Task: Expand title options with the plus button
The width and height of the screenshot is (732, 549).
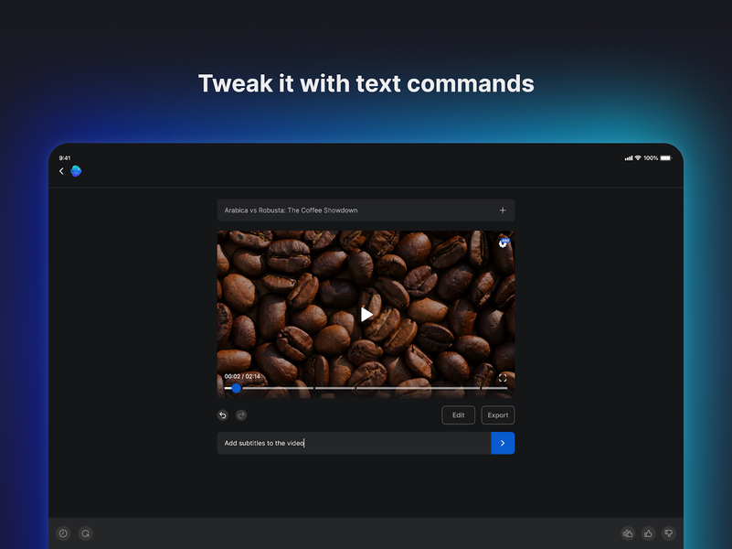Action: pyautogui.click(x=503, y=210)
